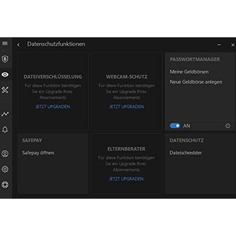Screen dimensions: 236x236
Task: Open the Bitdefender shield protection section
Action: point(5,59)
